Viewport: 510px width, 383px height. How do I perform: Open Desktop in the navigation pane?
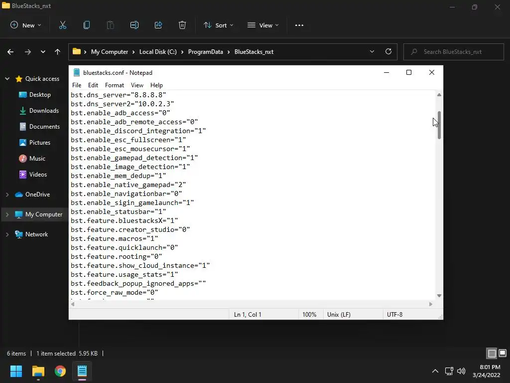[40, 94]
